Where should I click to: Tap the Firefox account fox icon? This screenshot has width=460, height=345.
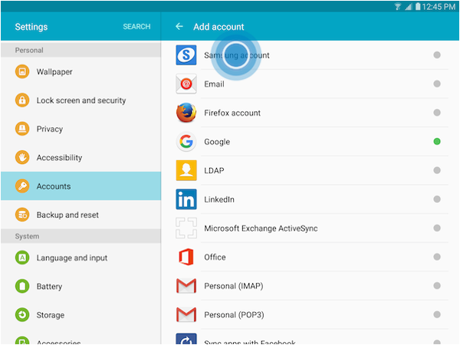pyautogui.click(x=186, y=113)
